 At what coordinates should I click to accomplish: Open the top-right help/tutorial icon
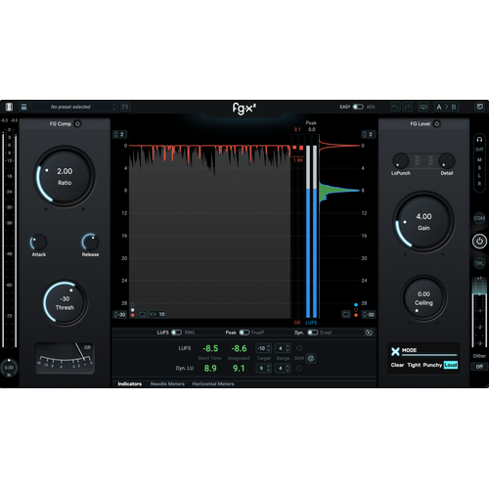coord(480,107)
